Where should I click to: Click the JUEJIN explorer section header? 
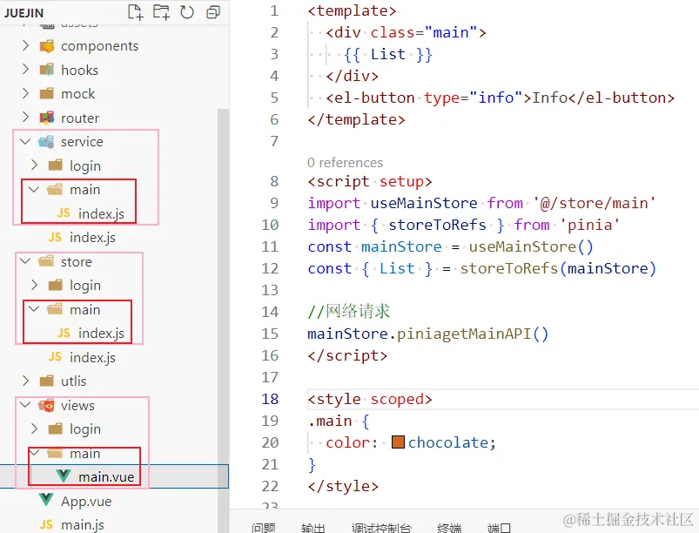(24, 13)
